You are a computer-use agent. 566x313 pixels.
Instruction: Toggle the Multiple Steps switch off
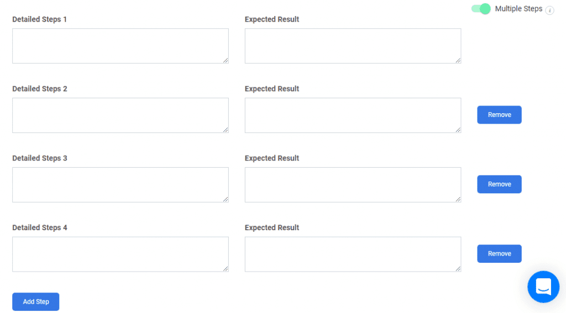point(481,9)
